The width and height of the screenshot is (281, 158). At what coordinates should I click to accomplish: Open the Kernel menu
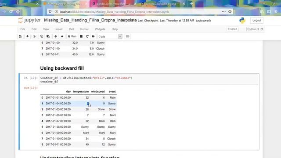pyautogui.click(x=84, y=29)
